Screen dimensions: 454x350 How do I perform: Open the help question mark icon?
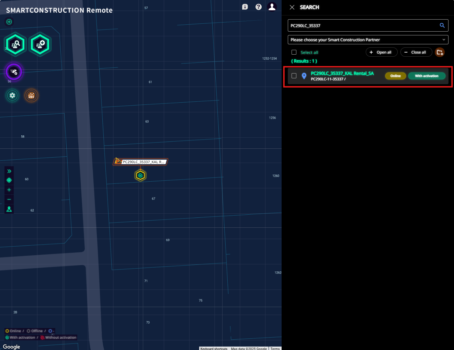pyautogui.click(x=259, y=7)
